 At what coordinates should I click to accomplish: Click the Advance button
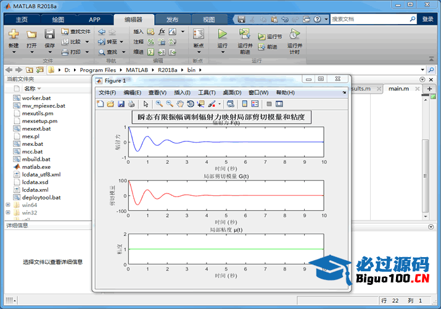click(x=268, y=47)
